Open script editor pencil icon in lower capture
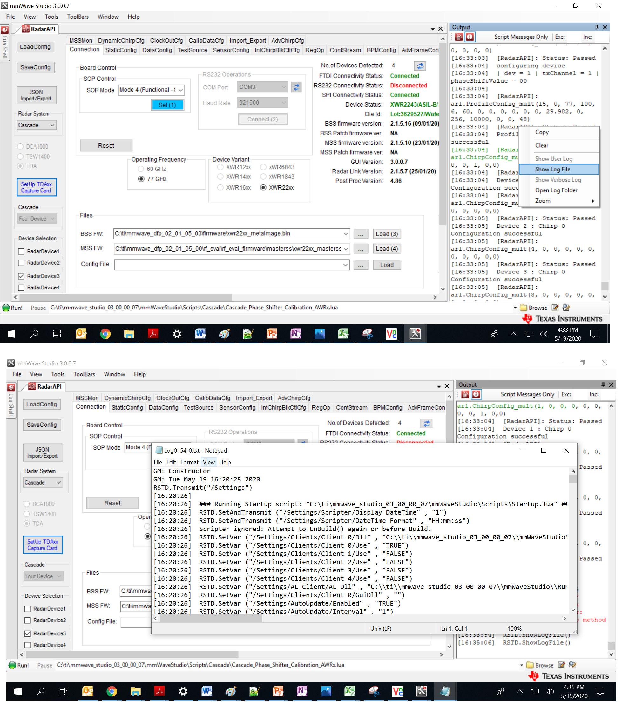The width and height of the screenshot is (636, 713). [561, 665]
